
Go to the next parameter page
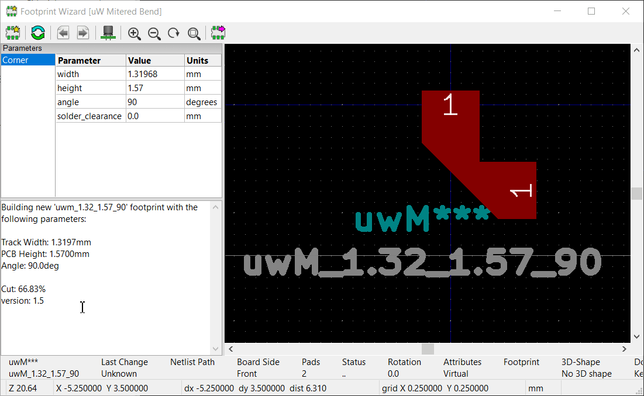(82, 33)
